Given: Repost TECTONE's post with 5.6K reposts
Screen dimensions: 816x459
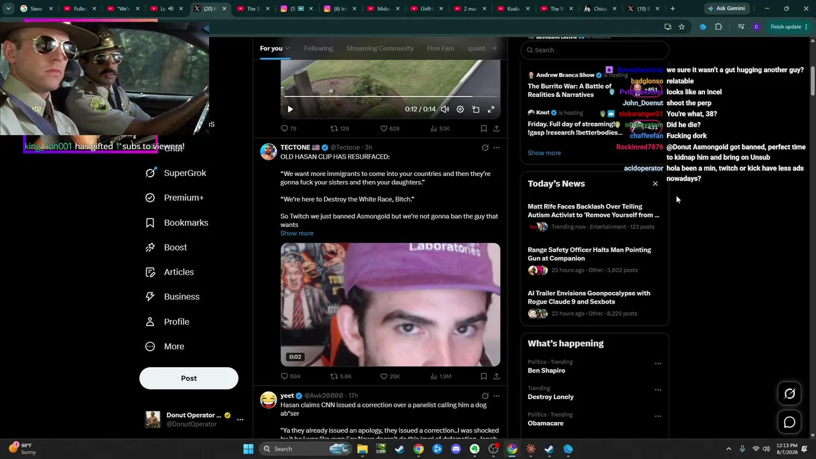Looking at the screenshot, I should pyautogui.click(x=341, y=376).
